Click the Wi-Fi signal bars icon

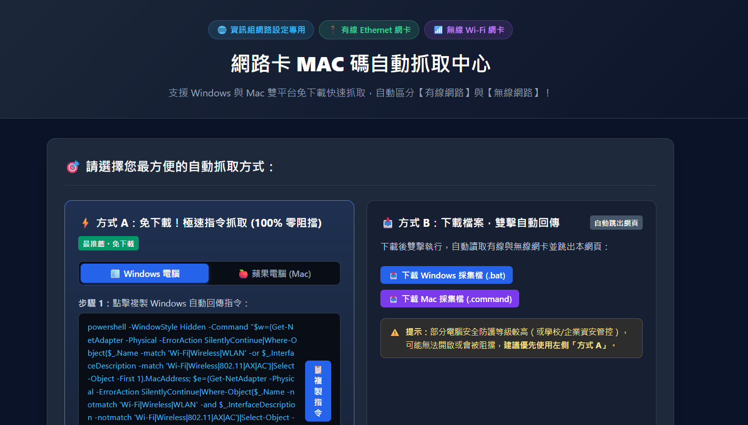(x=438, y=30)
